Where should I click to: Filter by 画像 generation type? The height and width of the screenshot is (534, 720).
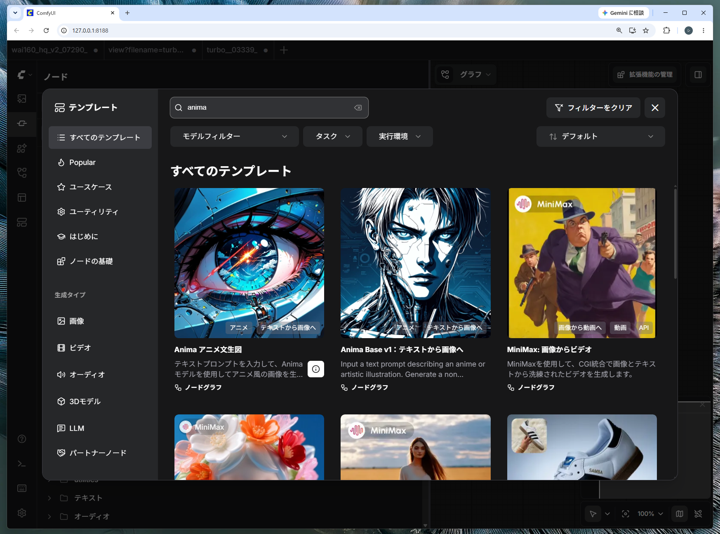[100, 321]
